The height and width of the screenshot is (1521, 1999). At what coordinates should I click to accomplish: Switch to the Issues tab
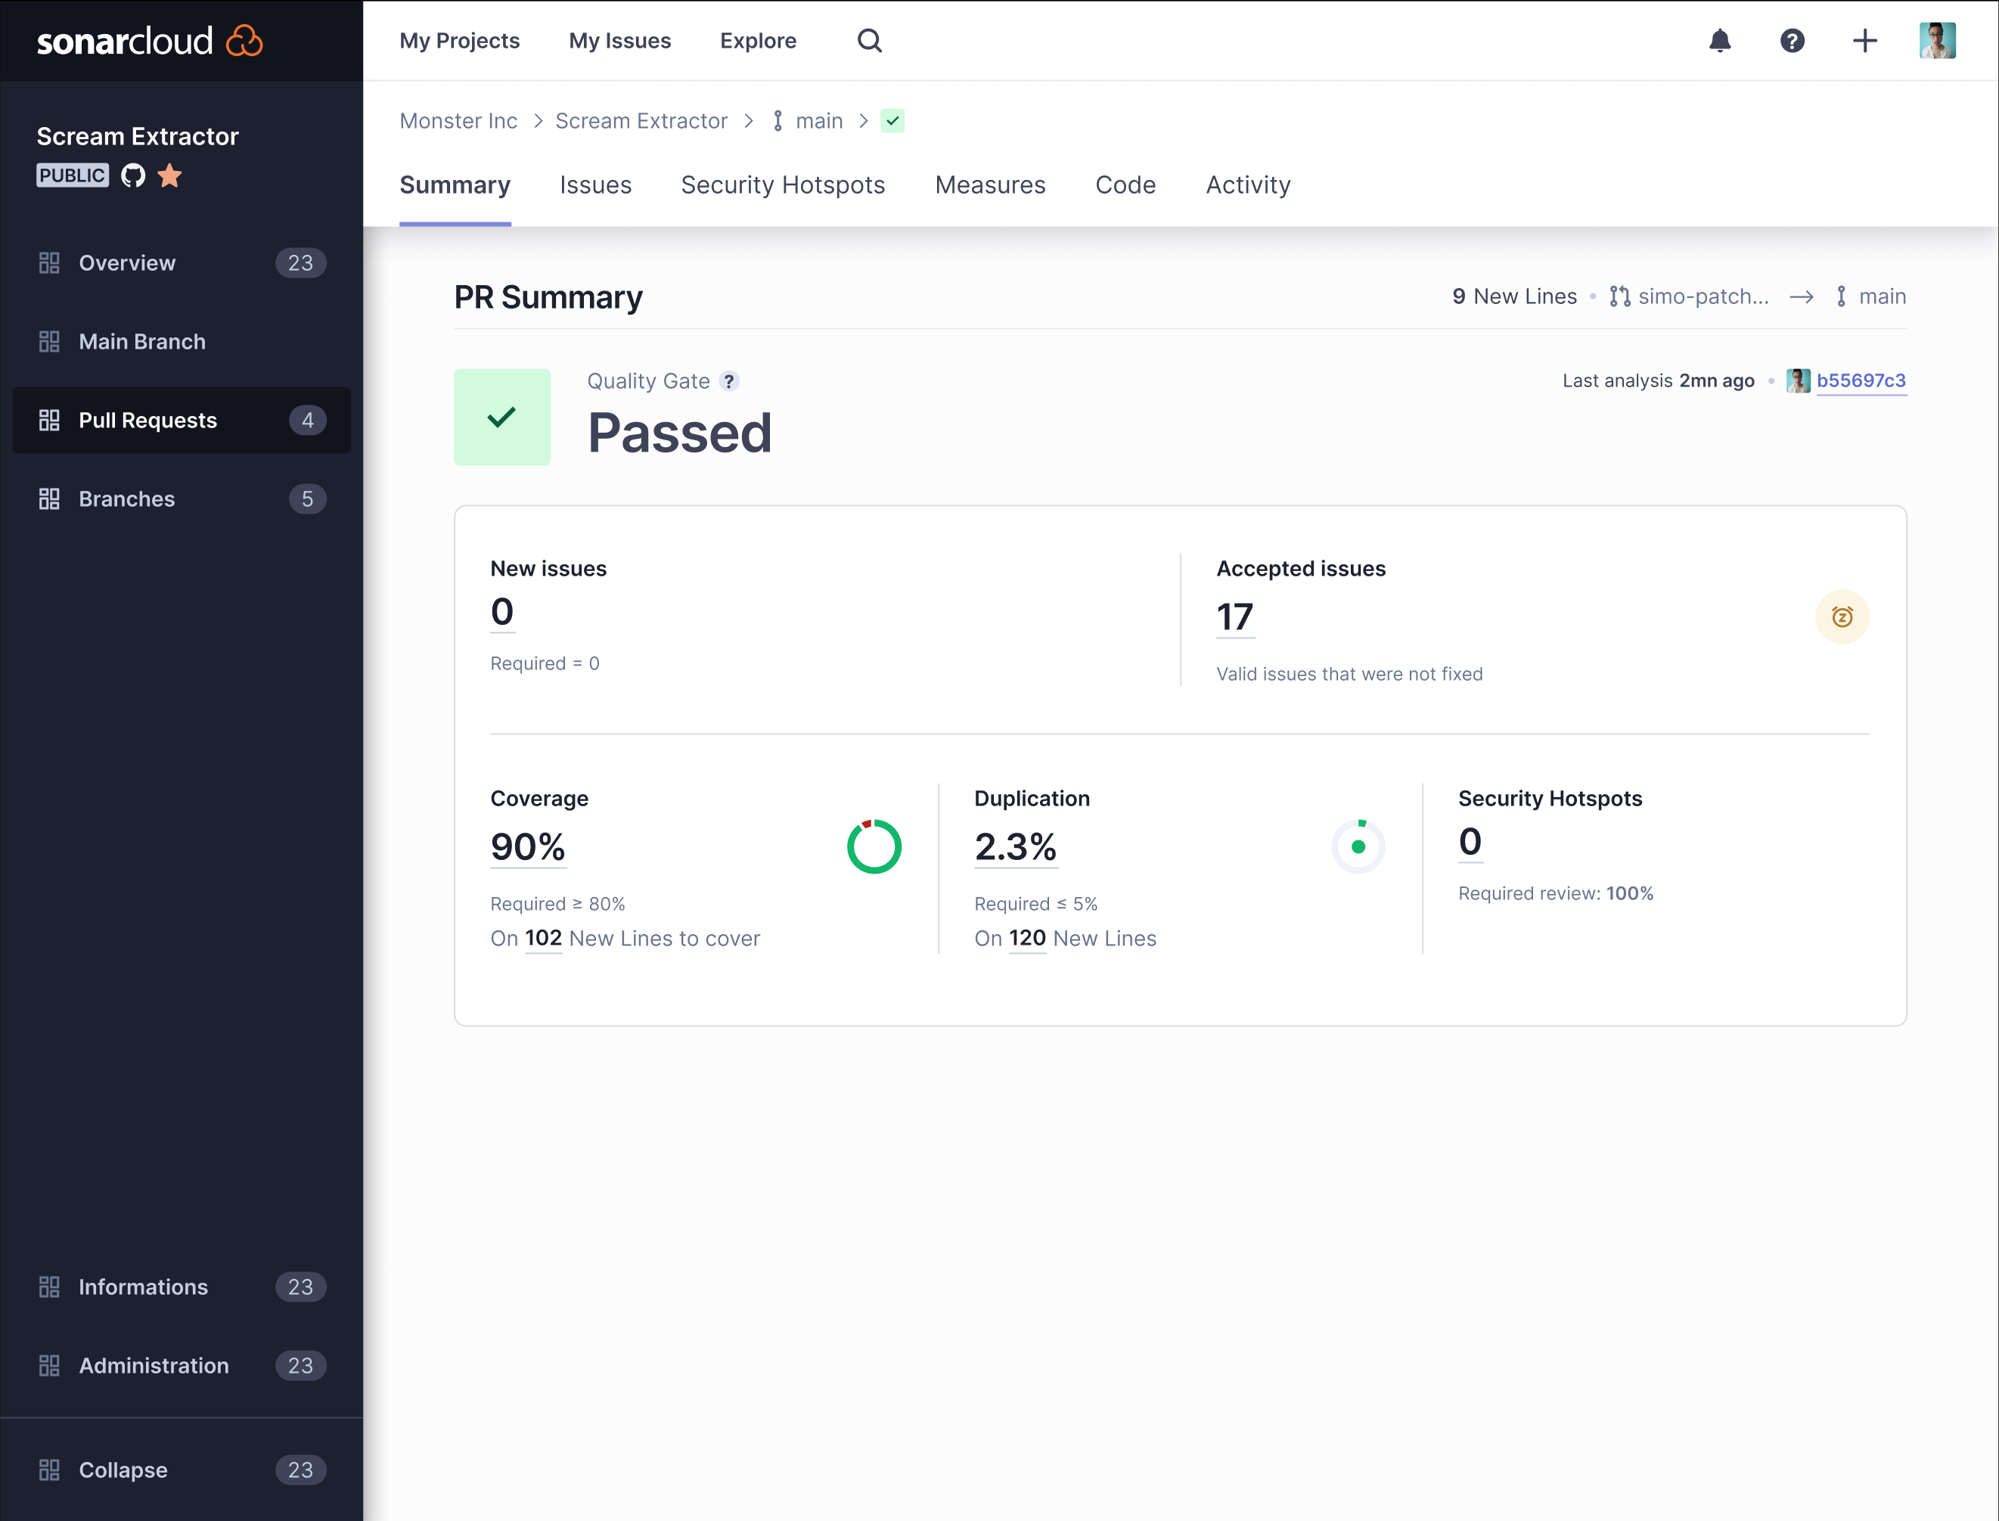click(x=596, y=185)
